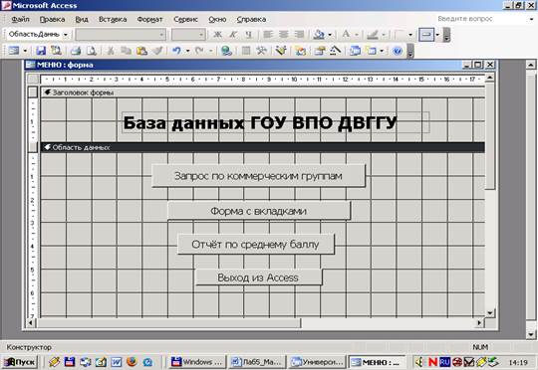Click the Fill/Back Color bucket icon
Viewport: 538px width, 370px height.
tap(319, 34)
